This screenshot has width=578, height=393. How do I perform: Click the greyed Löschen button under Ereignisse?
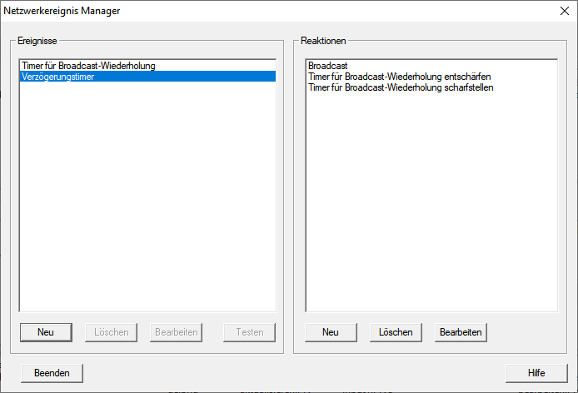pyautogui.click(x=112, y=332)
